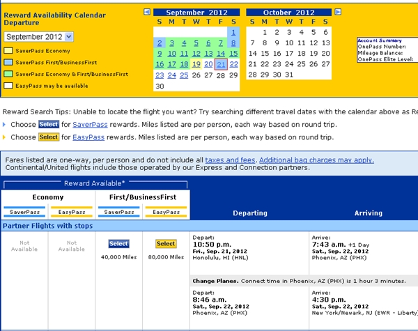Image resolution: width=418 pixels, height=331 pixels.
Task: Click the 7:43 a.m. arrival time
Action: click(329, 245)
